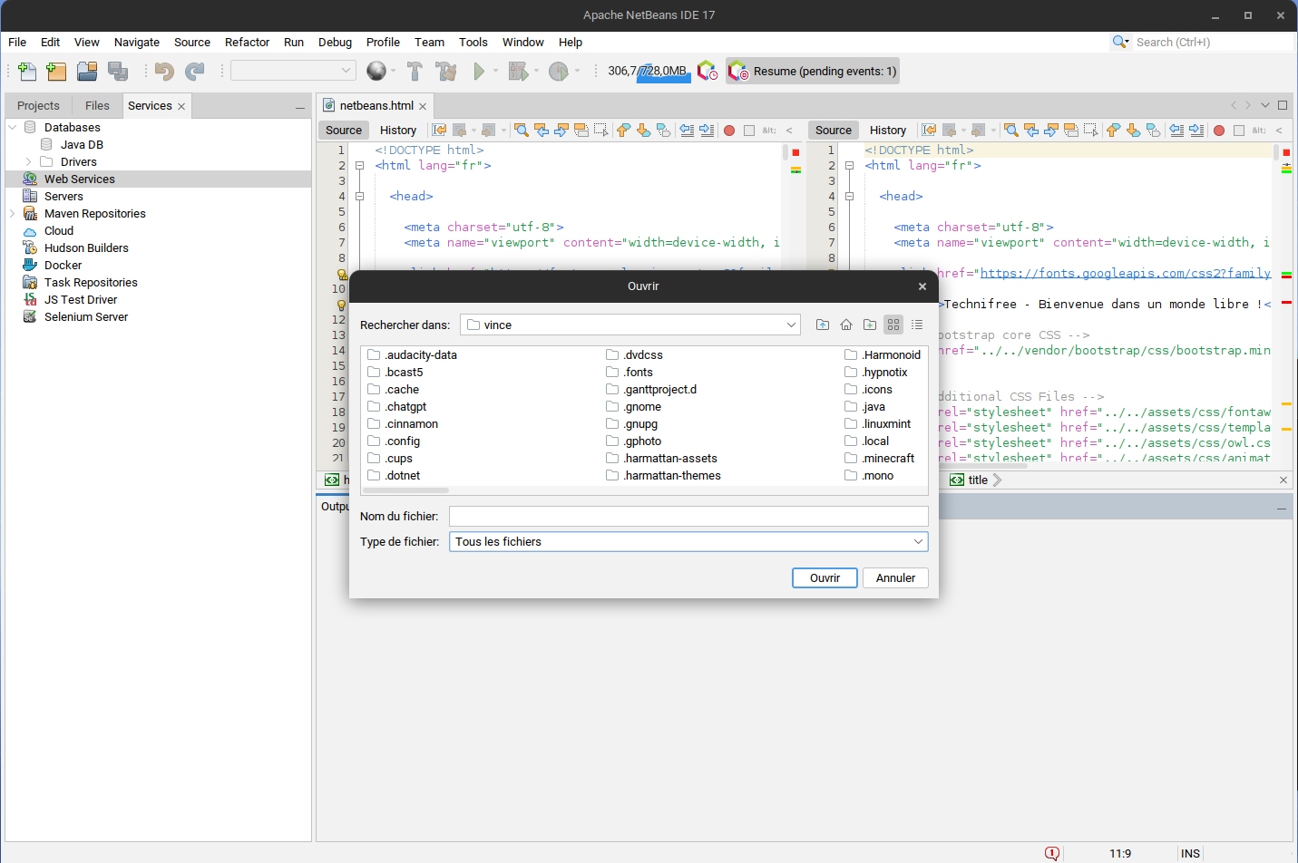The height and width of the screenshot is (863, 1298).
Task: Create new folder in Ouvrir dialog
Action: (870, 325)
